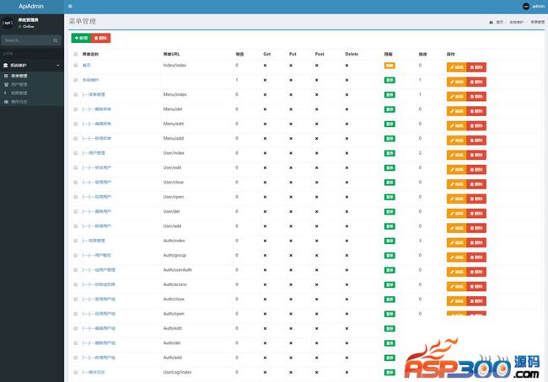Check the checkbox for Menu/index row
The height and width of the screenshot is (382, 548).
click(x=75, y=95)
